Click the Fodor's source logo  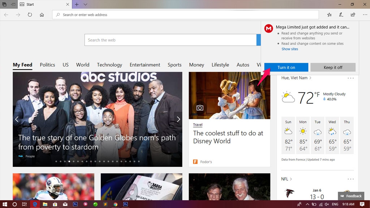(x=195, y=161)
